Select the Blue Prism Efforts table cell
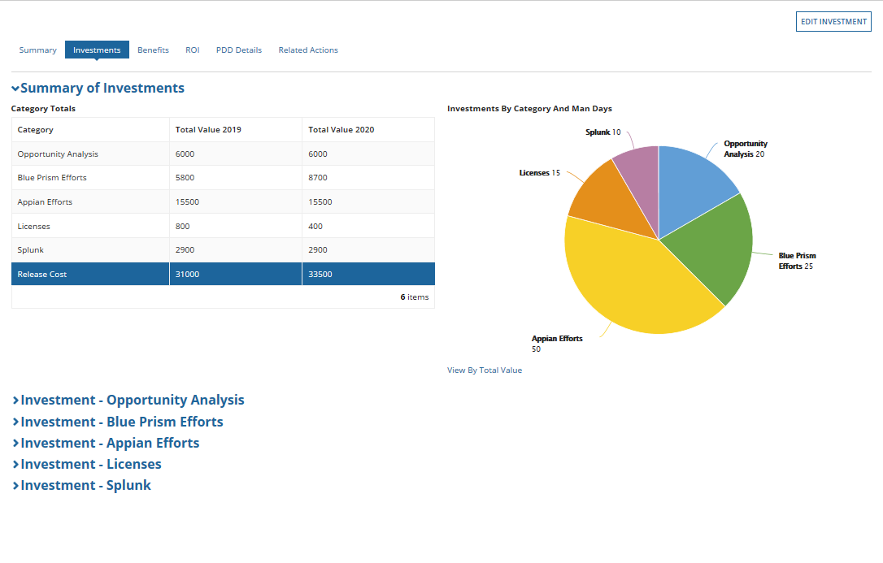 90,178
